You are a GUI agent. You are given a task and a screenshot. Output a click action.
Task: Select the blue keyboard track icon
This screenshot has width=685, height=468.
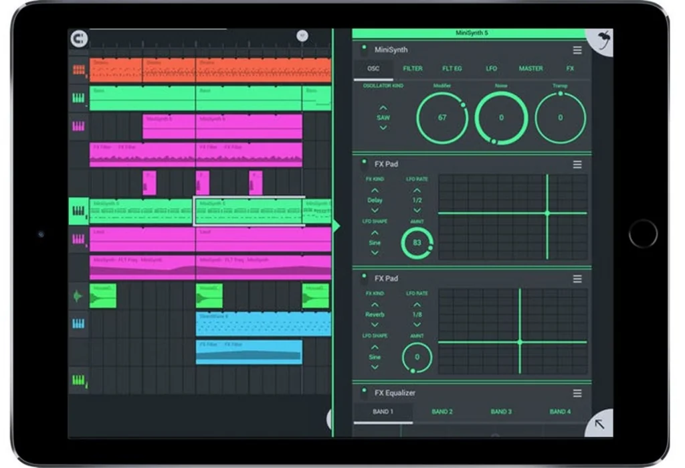tap(79, 323)
